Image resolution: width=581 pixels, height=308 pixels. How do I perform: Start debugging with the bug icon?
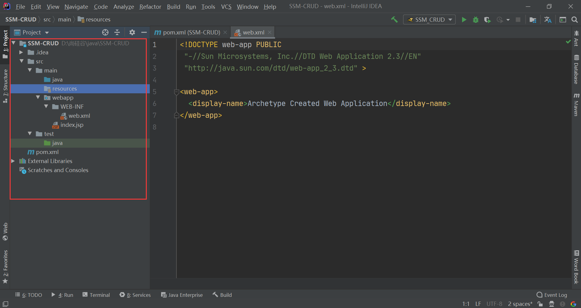(476, 20)
